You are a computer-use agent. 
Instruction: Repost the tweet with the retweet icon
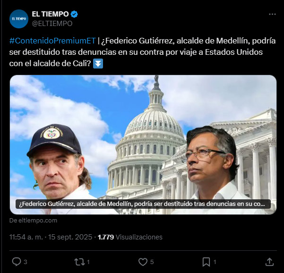pyautogui.click(x=79, y=262)
